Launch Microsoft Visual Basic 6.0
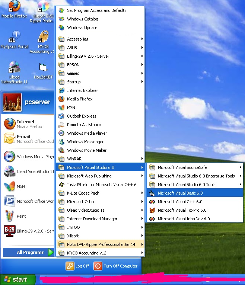 point(195,193)
